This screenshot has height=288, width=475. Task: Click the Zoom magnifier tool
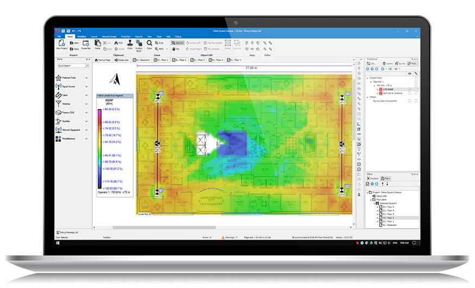tap(149, 43)
